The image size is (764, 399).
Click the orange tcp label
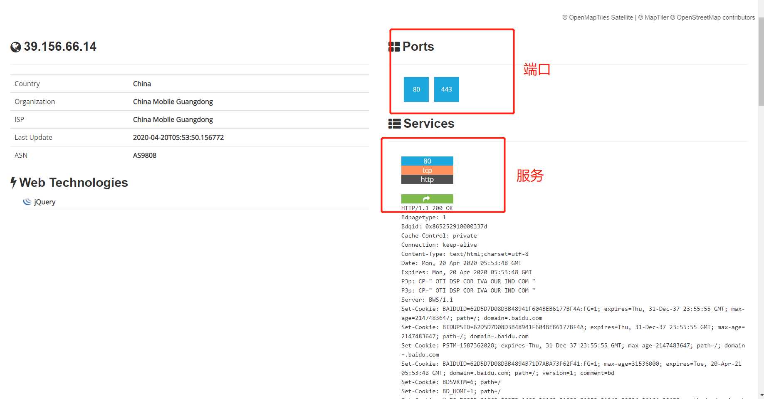click(x=427, y=170)
